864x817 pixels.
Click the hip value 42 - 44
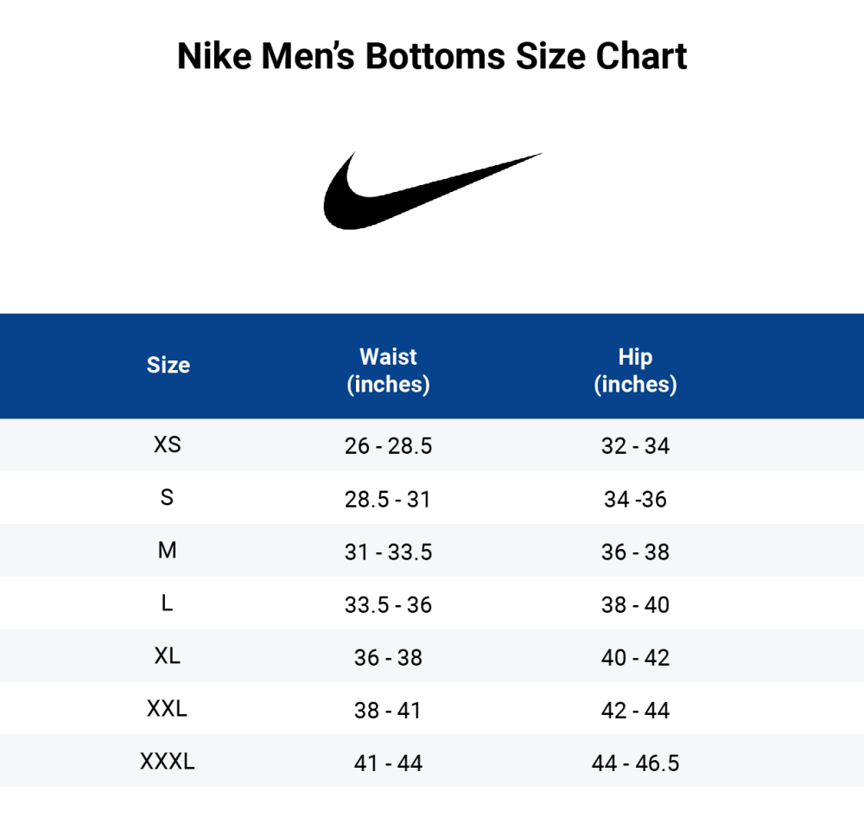coord(635,712)
